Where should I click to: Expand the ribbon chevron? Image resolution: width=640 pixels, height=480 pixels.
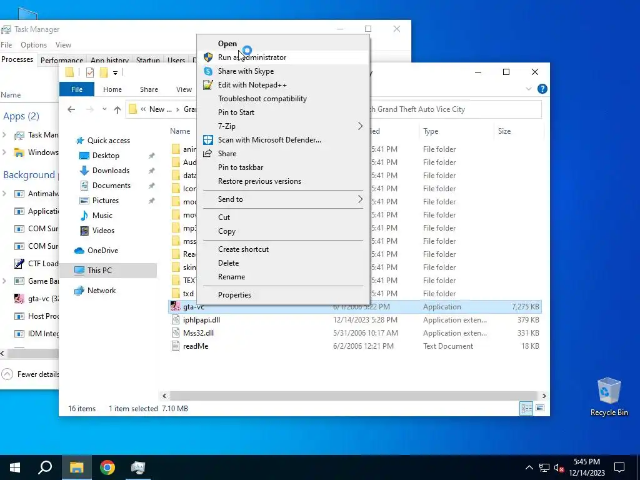coord(529,89)
